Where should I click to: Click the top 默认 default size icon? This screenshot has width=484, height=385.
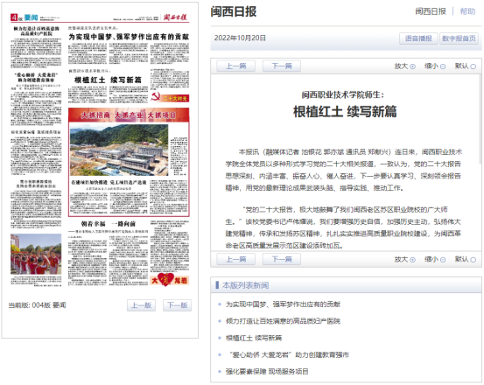[x=473, y=66]
